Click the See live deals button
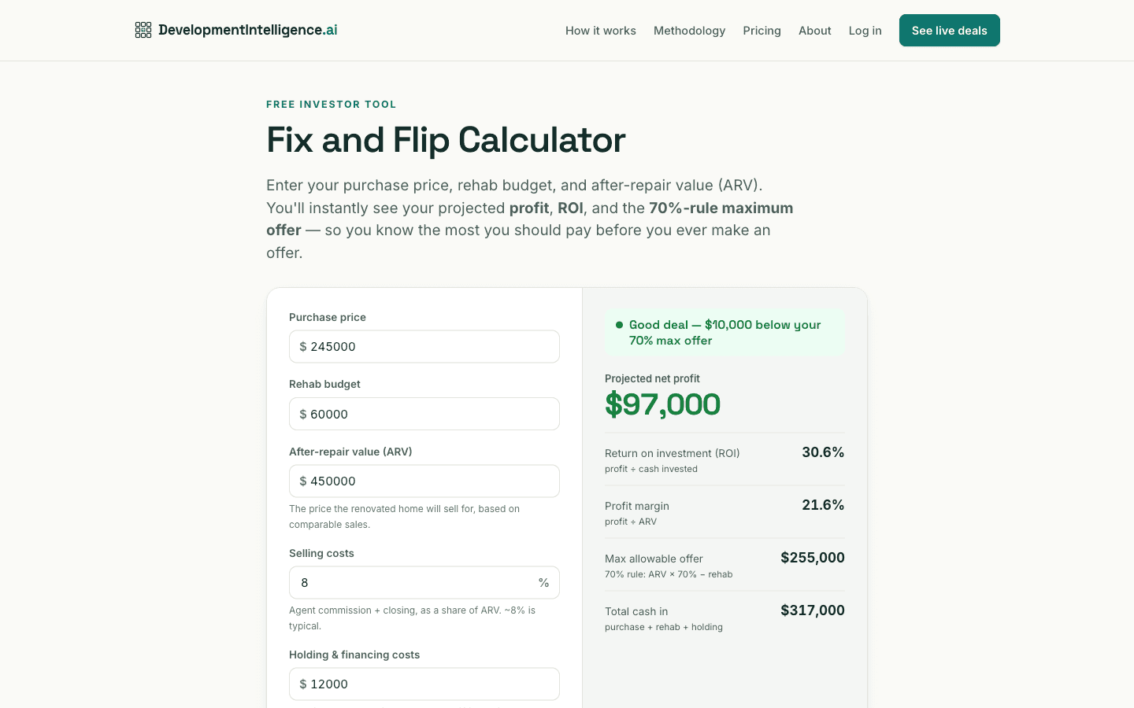Viewport: 1134px width, 708px height. [x=950, y=31]
